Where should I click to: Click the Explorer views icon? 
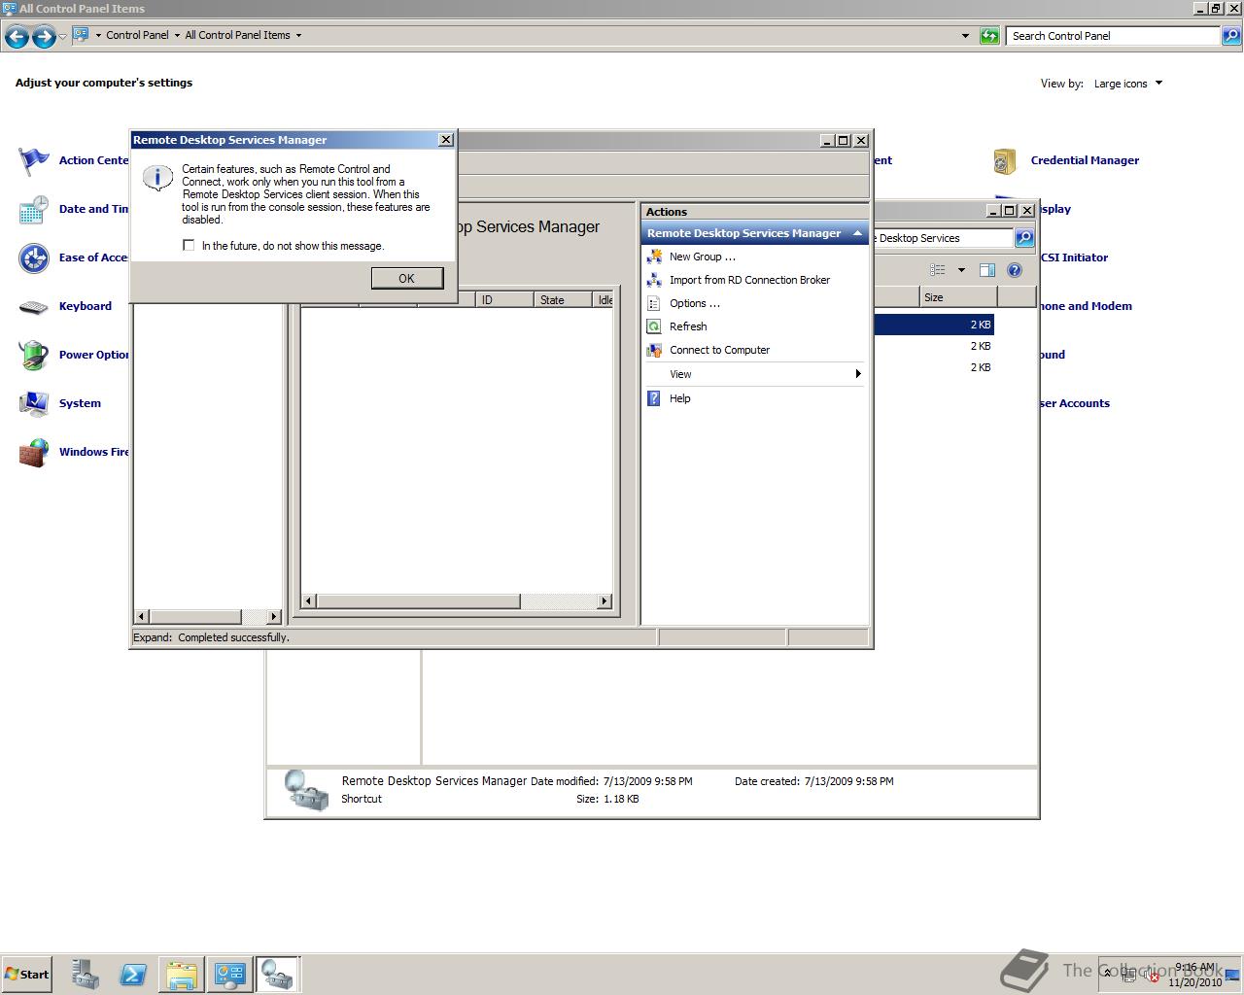[937, 270]
